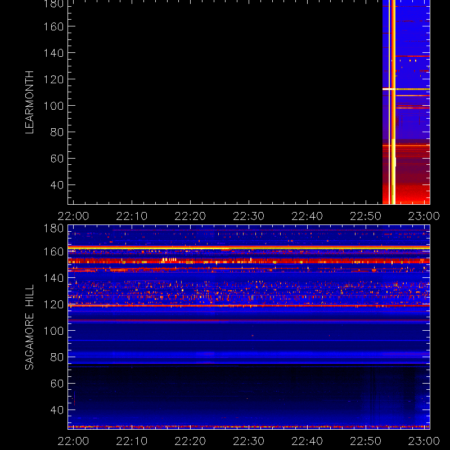Click 22:40 under the Learmonth spectrogram
450x450 pixels.
(x=307, y=216)
